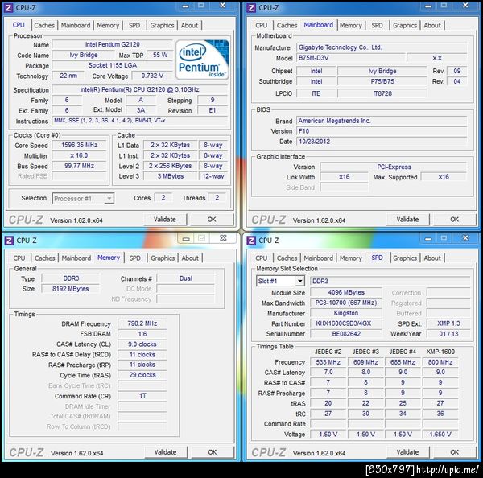Click Channels # value Dual

[x=186, y=278]
